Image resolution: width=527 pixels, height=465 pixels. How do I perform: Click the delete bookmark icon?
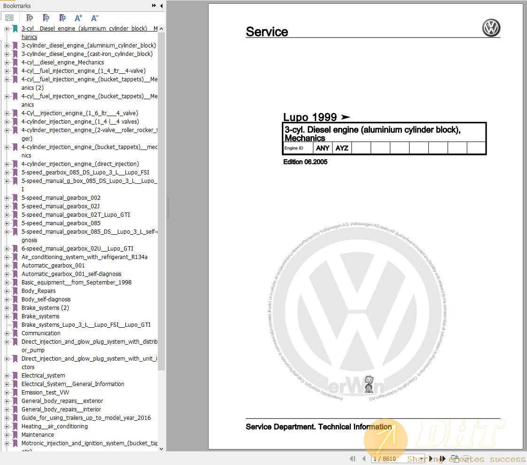click(x=29, y=18)
